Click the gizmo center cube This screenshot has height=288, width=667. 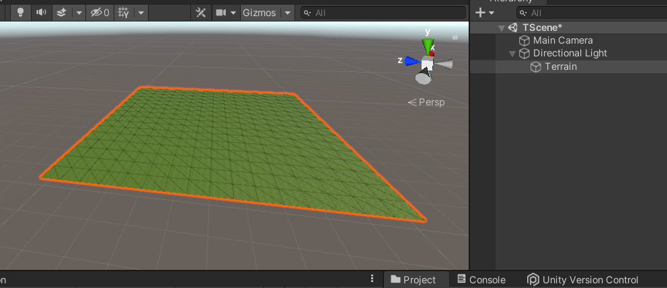[x=427, y=64]
